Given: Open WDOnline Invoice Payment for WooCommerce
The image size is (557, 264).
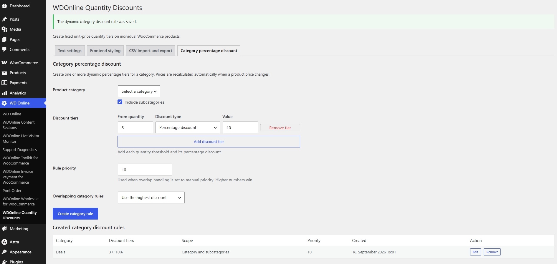Looking at the screenshot, I should coord(18,177).
